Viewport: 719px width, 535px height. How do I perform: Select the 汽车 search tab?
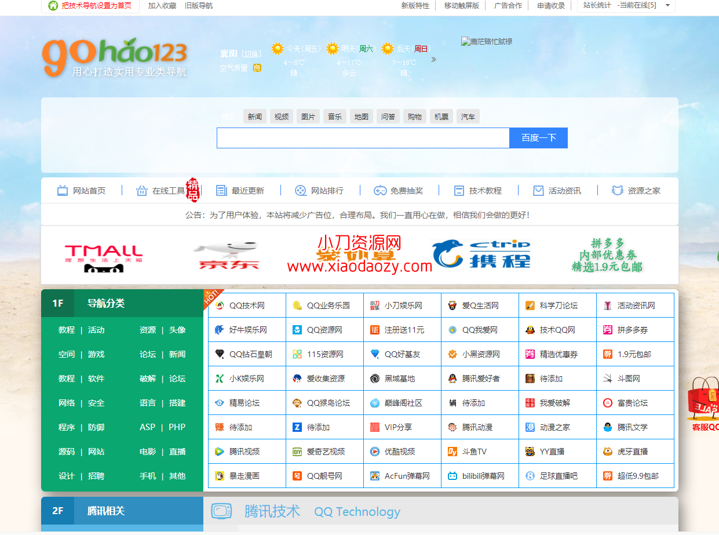coord(468,117)
